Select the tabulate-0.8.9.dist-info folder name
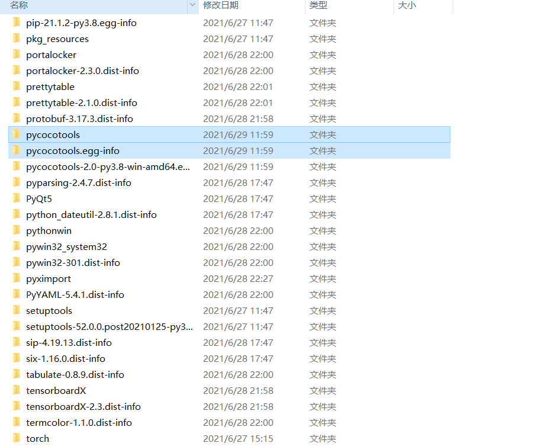 75,374
